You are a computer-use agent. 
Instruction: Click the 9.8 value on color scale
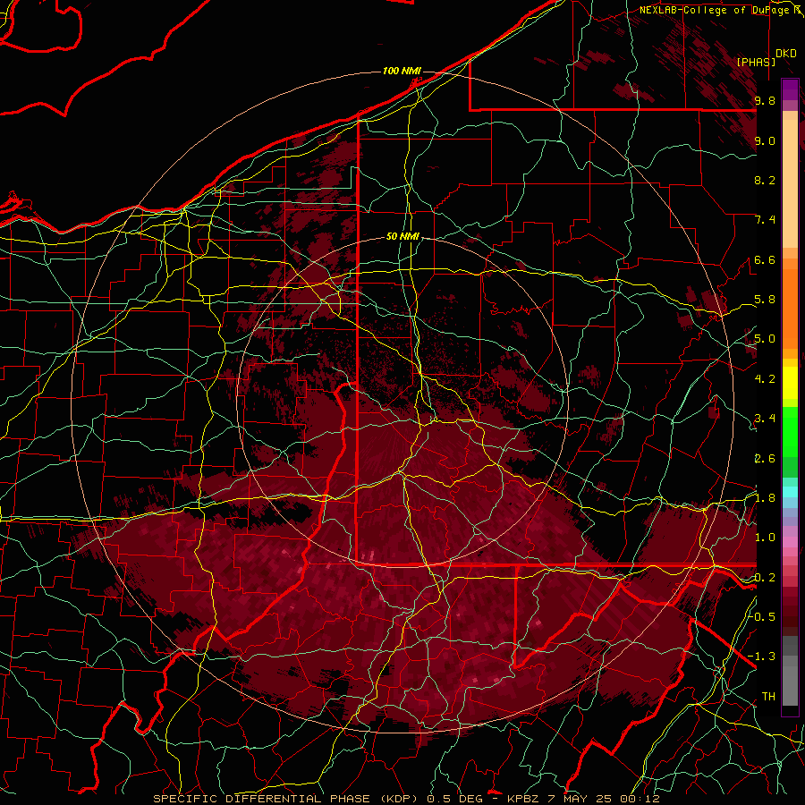pos(765,100)
